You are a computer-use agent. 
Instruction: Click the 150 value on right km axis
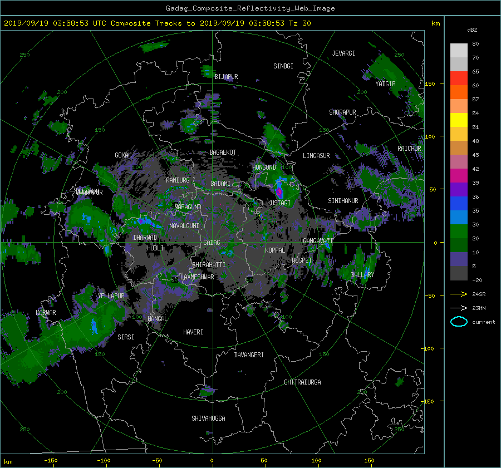(x=430, y=83)
